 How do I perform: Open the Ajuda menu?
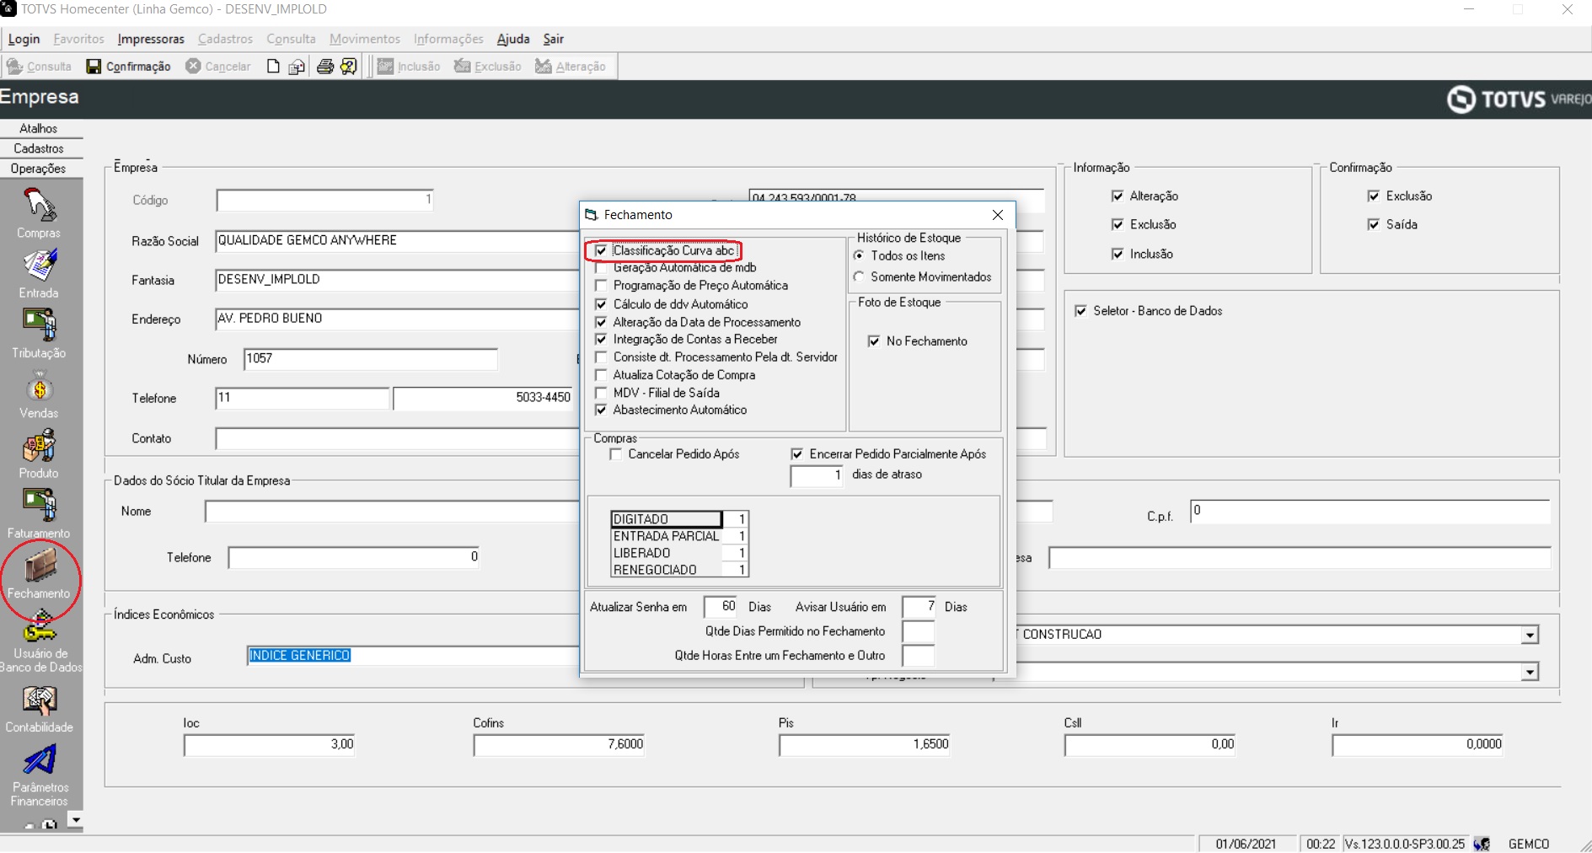(x=513, y=39)
